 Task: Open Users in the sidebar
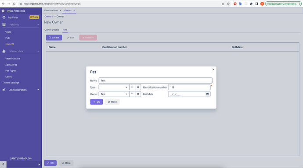(8, 77)
